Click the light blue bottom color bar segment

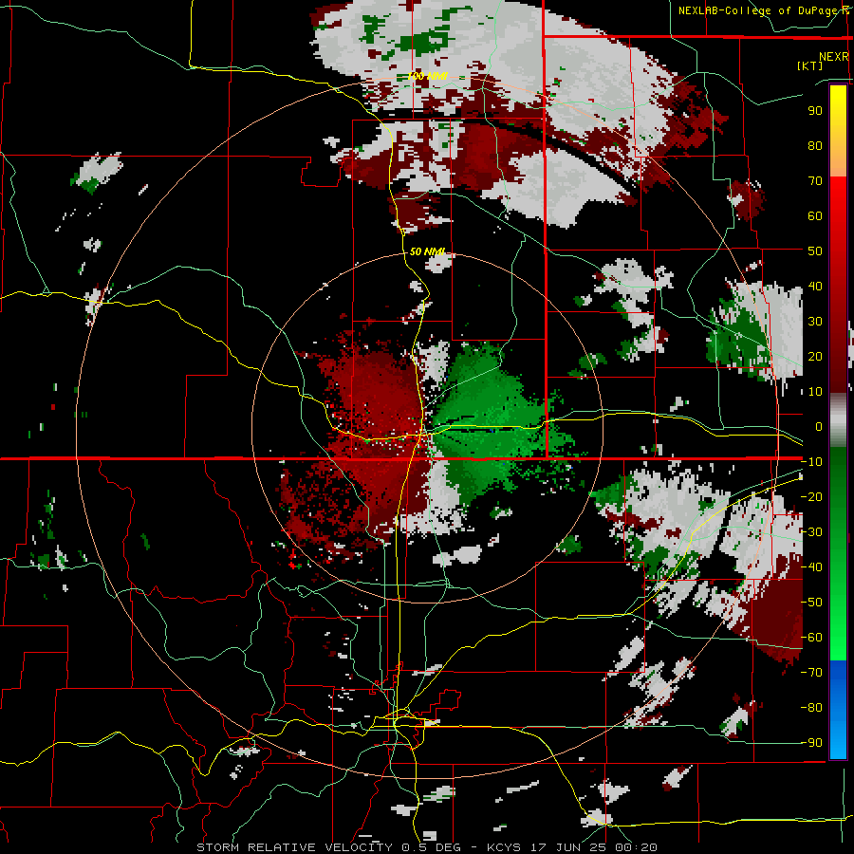(838, 736)
